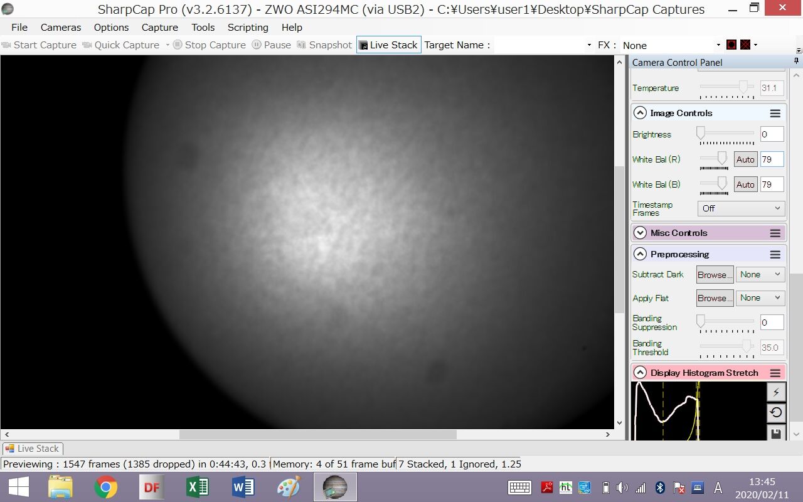Save the histogram stretch with disk icon
Viewport: 803px width, 502px height.
(776, 432)
